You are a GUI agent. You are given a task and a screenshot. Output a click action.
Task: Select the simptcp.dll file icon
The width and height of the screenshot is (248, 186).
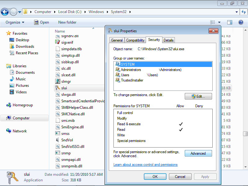click(58, 55)
